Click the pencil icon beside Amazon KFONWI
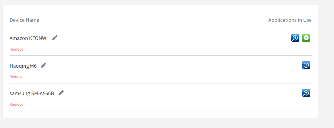The image size is (334, 128). [x=55, y=38]
